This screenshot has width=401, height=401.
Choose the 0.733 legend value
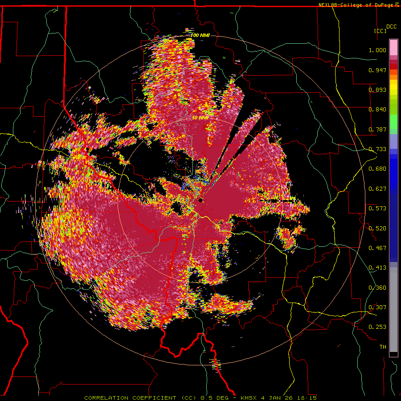pos(377,149)
